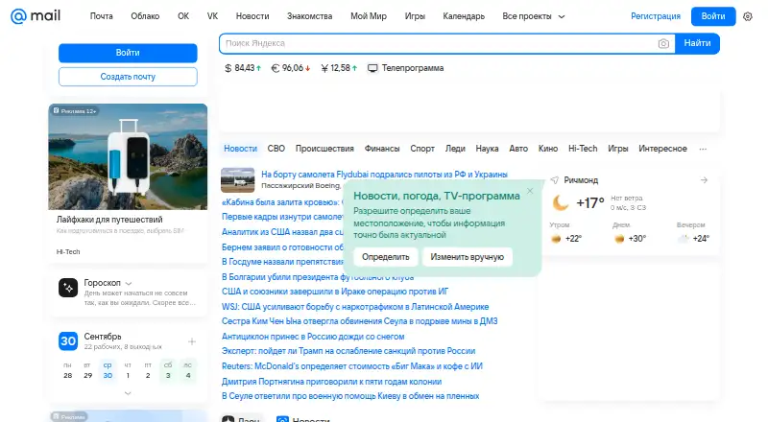The height and width of the screenshot is (422, 768).
Task: Open Flydubai pilots fight headline
Action: (x=385, y=175)
